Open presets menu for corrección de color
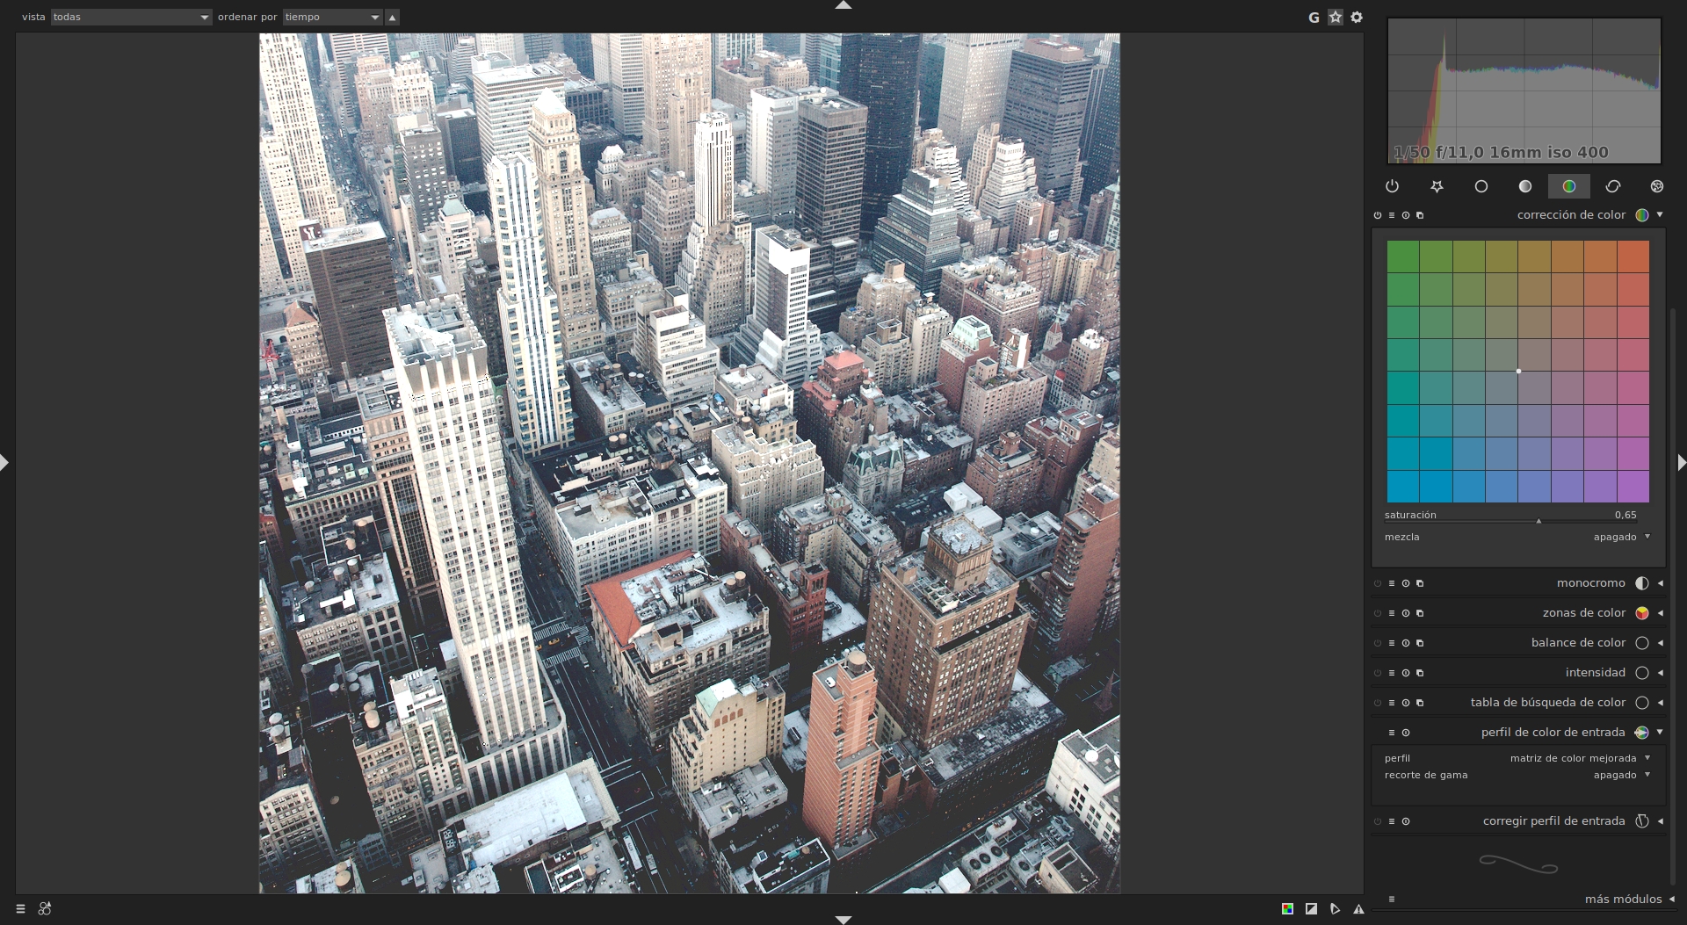This screenshot has height=925, width=1687. (1392, 215)
